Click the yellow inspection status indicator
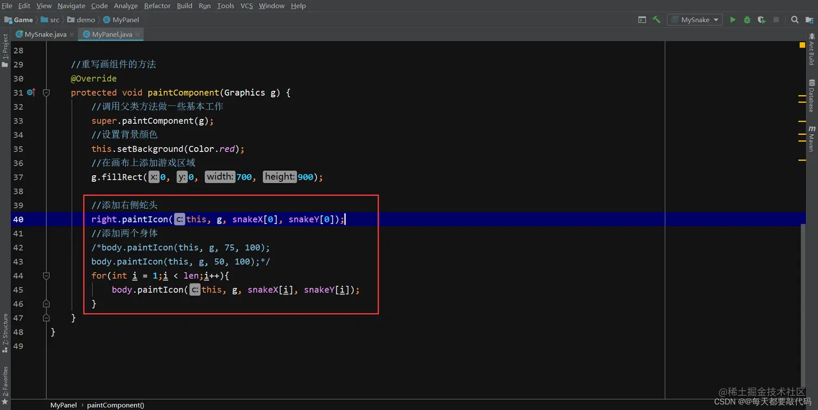This screenshot has width=818, height=410. 802,45
